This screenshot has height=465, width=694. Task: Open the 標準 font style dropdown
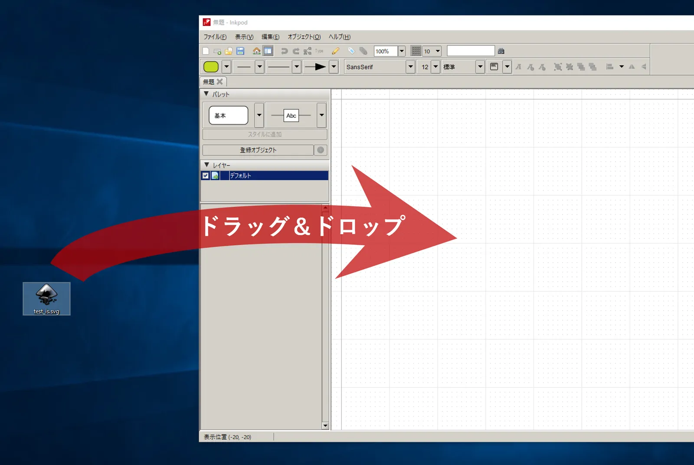pos(480,67)
